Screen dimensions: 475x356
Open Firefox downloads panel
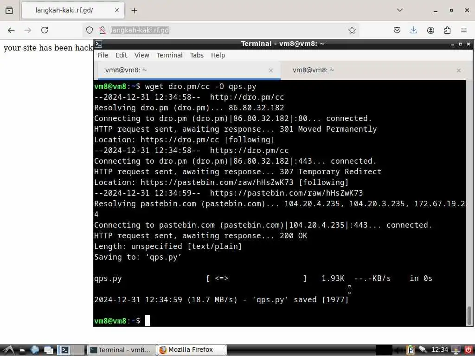[x=413, y=30]
